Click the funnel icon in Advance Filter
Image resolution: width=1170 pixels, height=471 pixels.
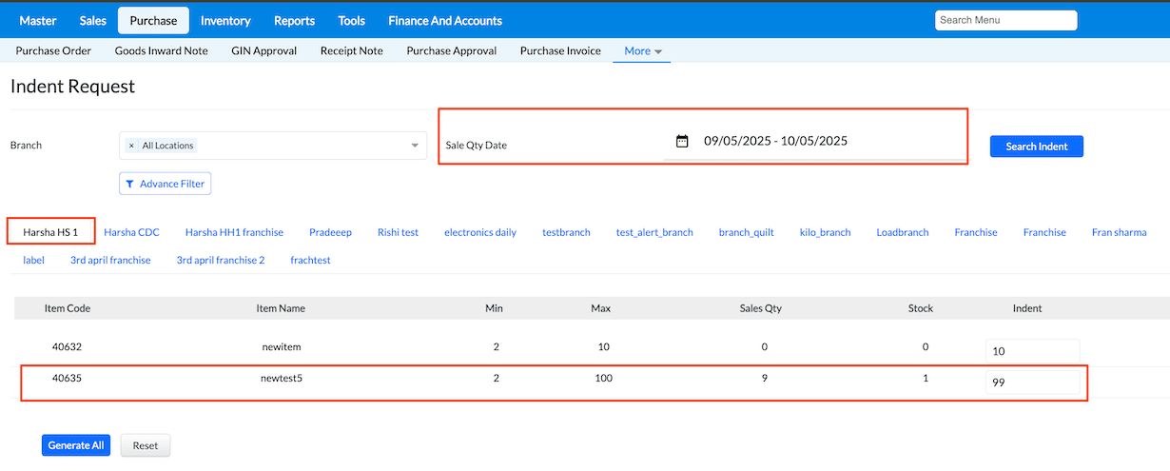point(129,184)
